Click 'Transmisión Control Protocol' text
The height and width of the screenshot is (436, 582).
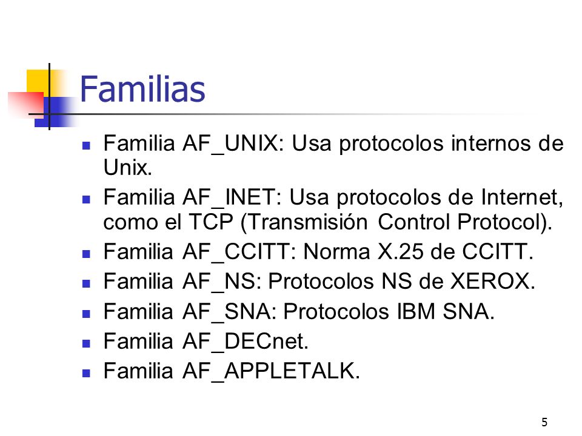pyautogui.click(x=394, y=222)
